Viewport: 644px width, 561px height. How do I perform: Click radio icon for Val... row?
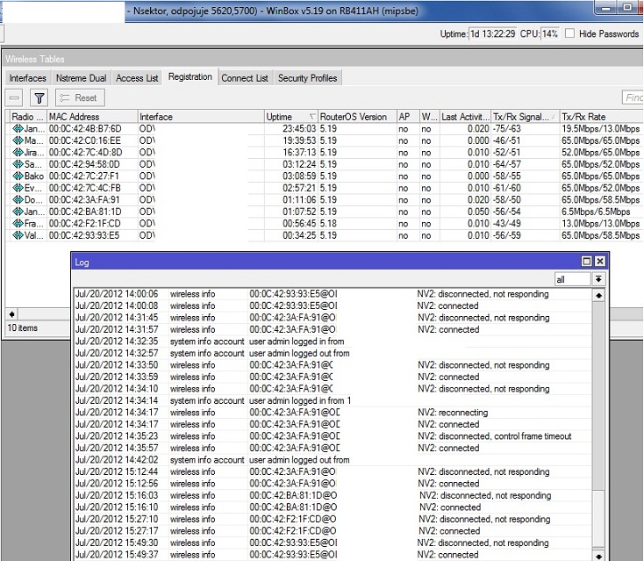(18, 235)
